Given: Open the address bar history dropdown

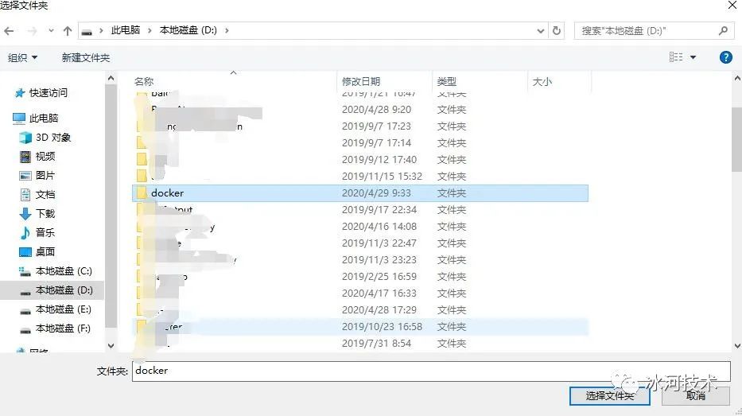Looking at the screenshot, I should [541, 31].
